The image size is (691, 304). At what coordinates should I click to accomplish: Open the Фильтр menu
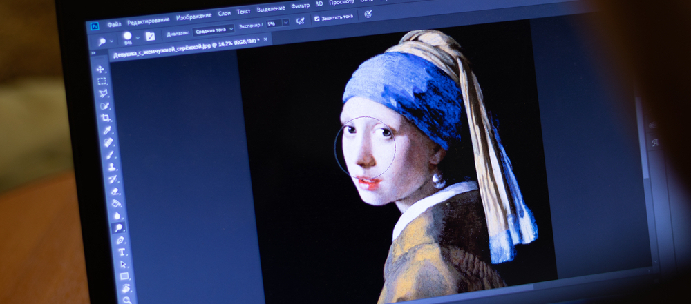(x=301, y=6)
